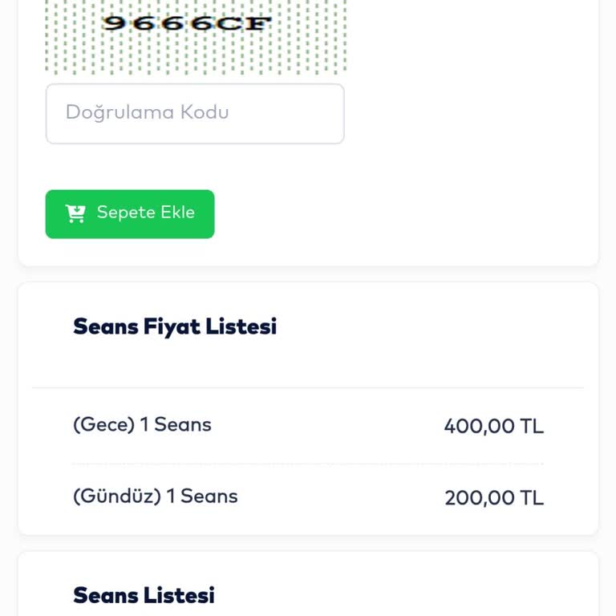
Task: Click the TL currency label beside 400,00
Action: [531, 426]
